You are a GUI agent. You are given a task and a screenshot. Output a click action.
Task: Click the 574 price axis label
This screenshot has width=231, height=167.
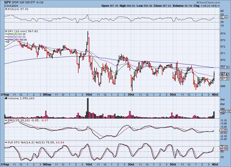pyautogui.click(x=223, y=34)
